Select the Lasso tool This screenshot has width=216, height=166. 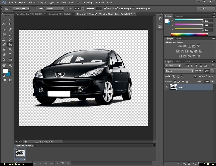point(4,25)
